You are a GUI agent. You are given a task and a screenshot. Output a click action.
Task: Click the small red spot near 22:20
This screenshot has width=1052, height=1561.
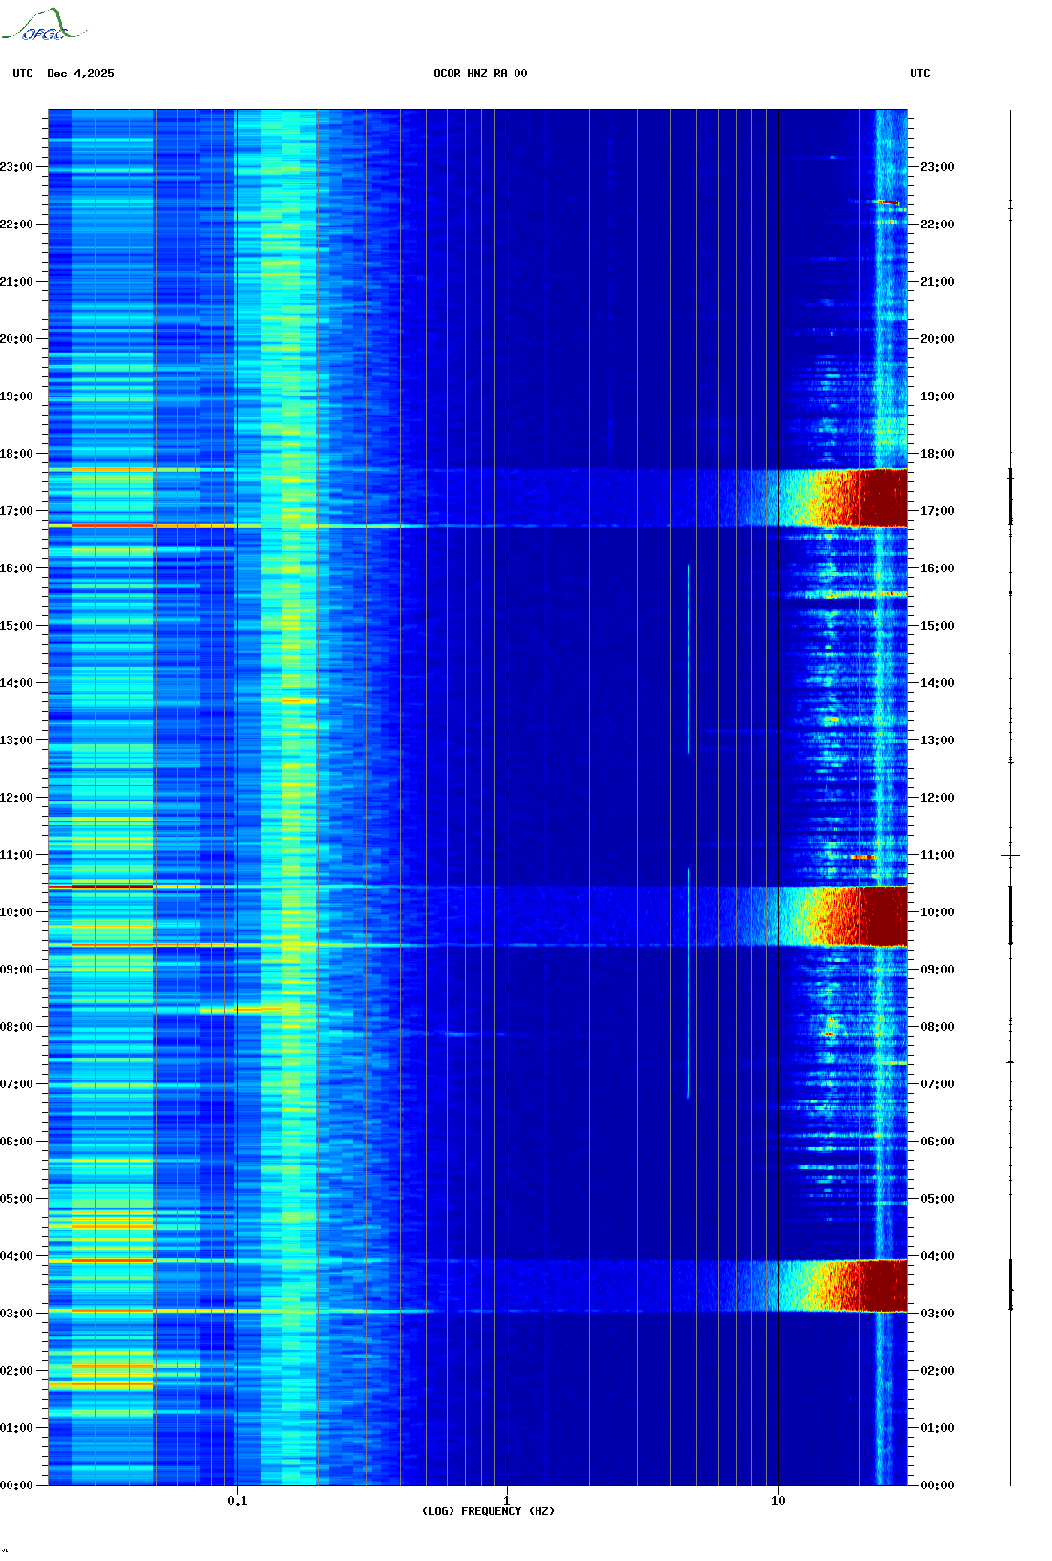pyautogui.click(x=888, y=203)
